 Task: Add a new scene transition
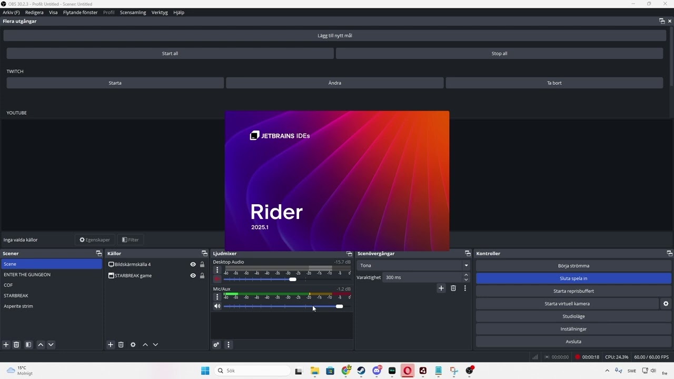pos(441,288)
